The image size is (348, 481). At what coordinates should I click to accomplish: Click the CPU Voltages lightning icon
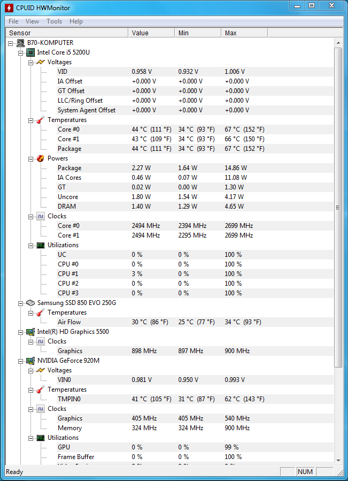coord(41,62)
